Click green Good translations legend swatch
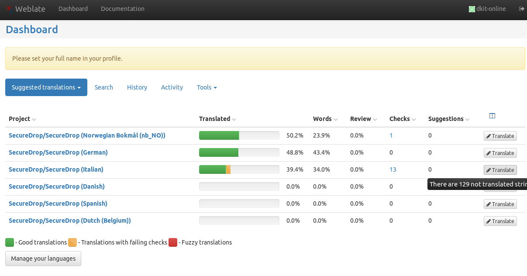 tap(10, 242)
